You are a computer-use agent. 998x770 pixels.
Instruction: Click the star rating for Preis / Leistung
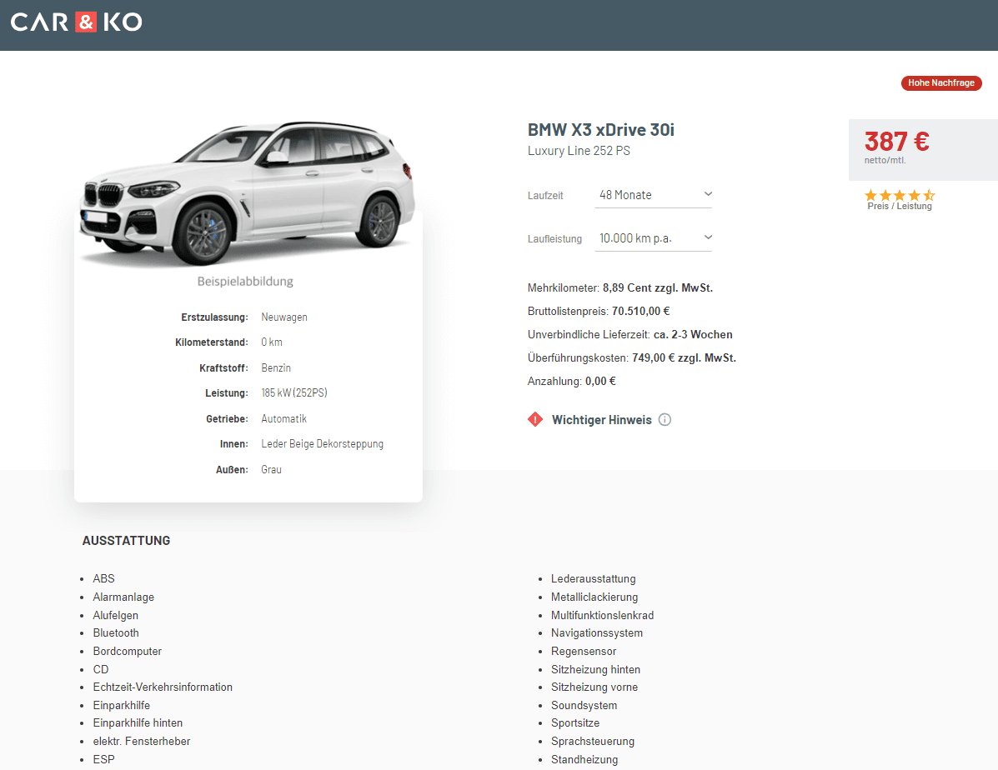click(x=900, y=195)
